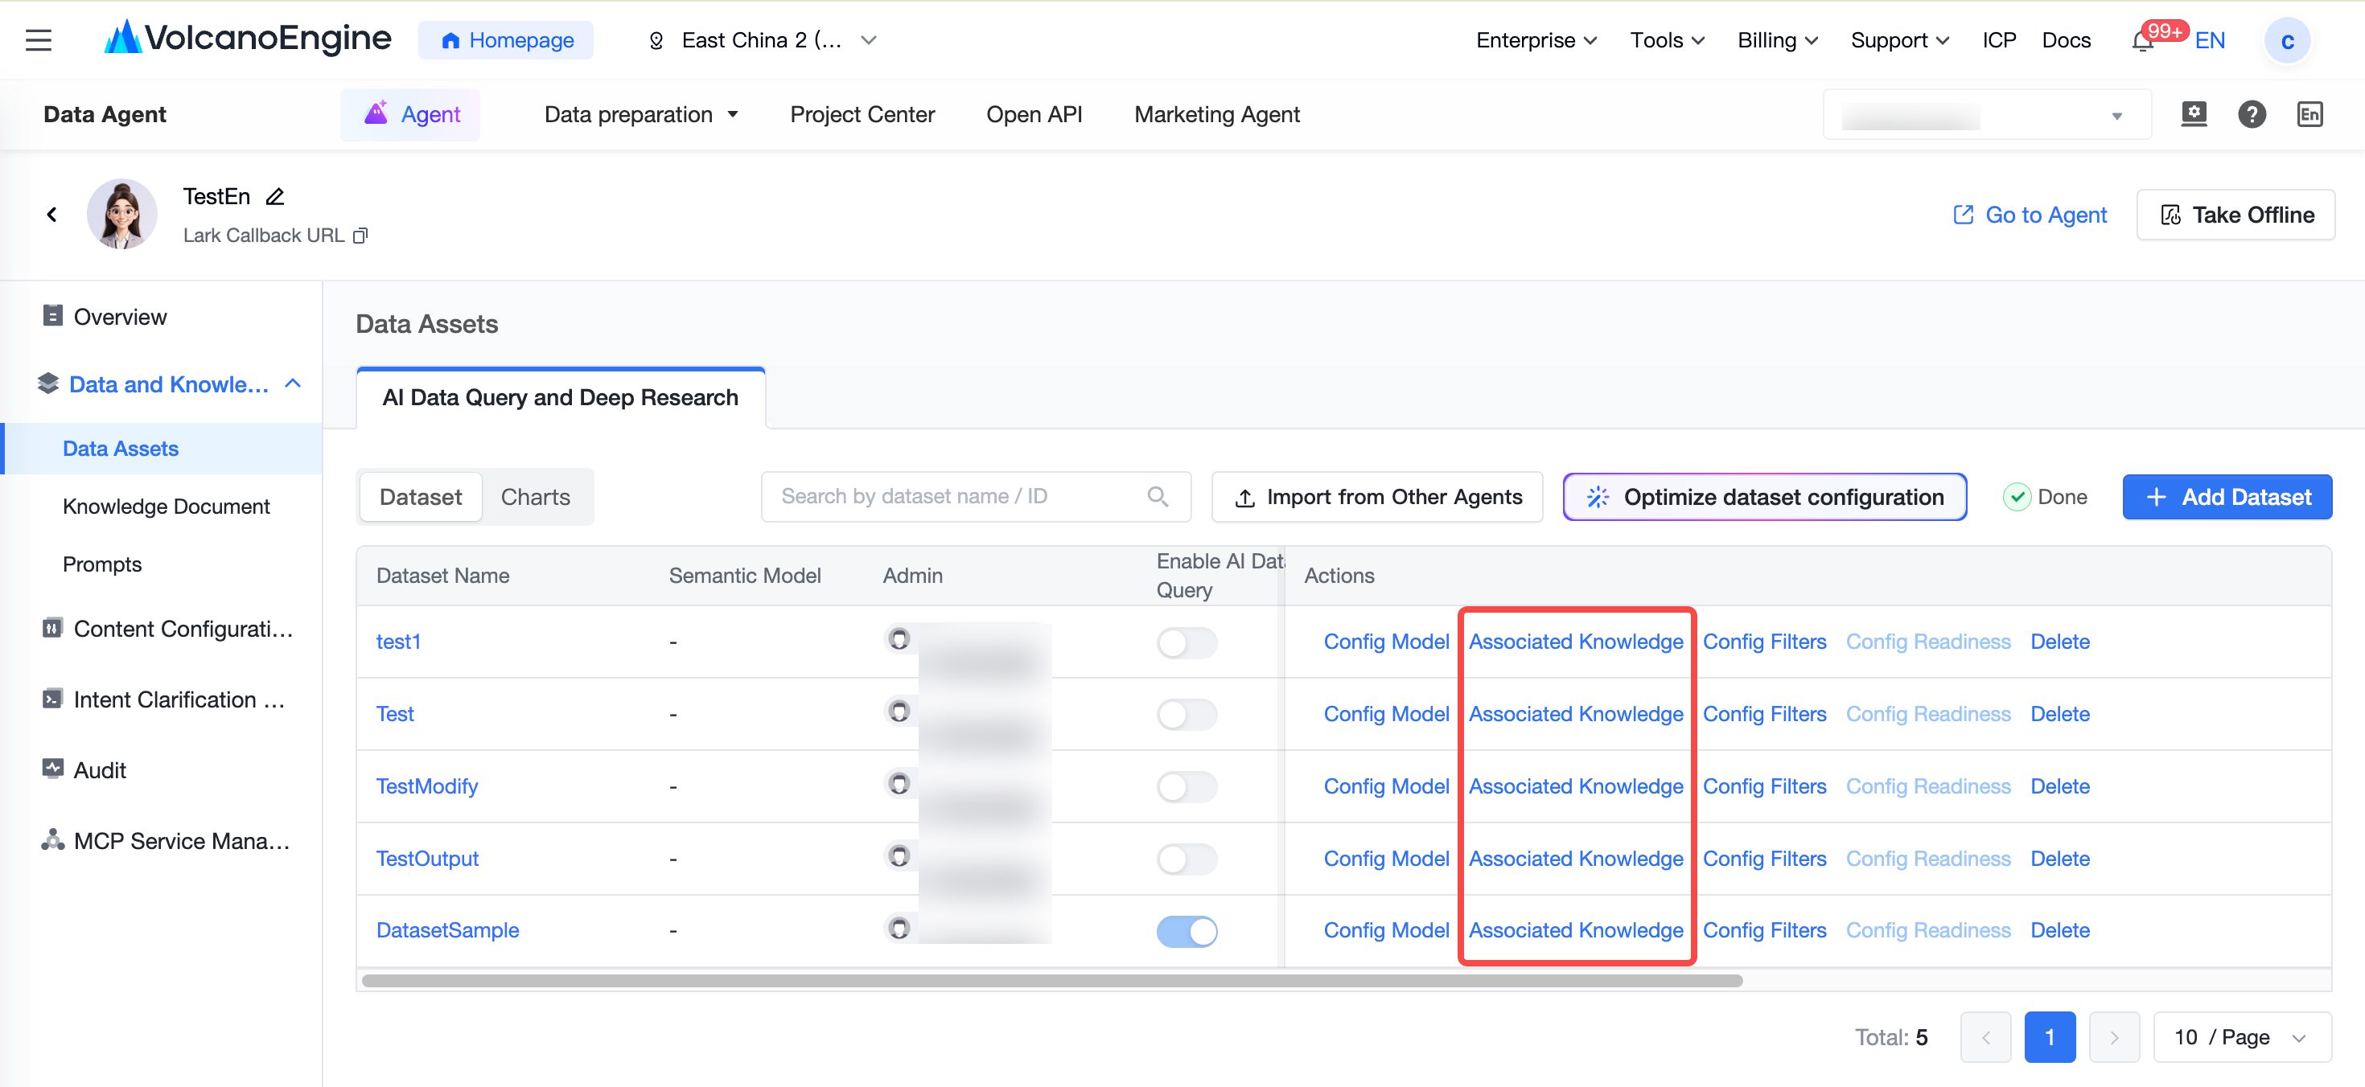Collapse the Data and Knowledge section
2365x1087 pixels.
293,384
